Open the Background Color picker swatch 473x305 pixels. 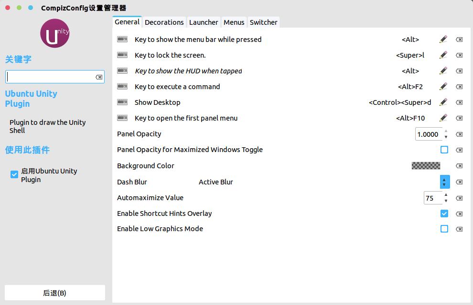coord(426,165)
